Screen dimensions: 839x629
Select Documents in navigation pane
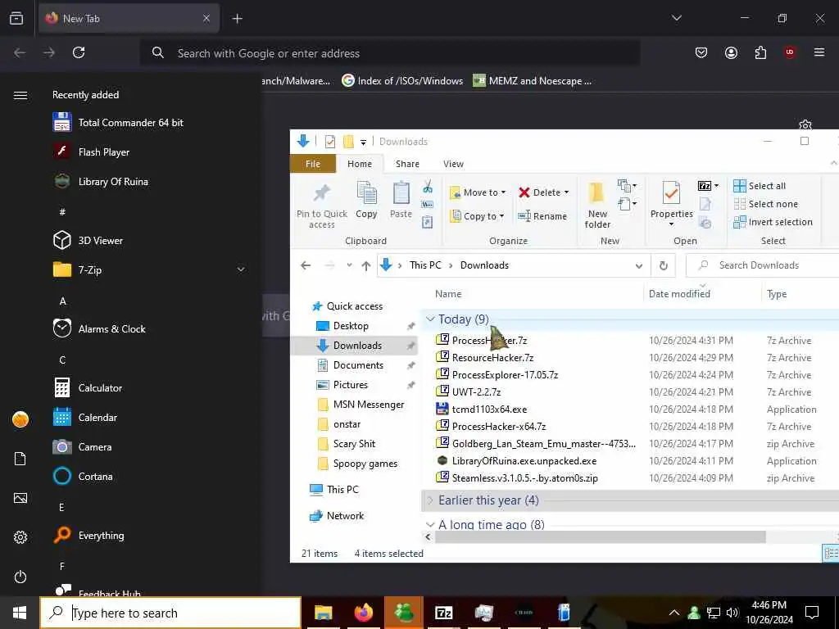(351, 365)
